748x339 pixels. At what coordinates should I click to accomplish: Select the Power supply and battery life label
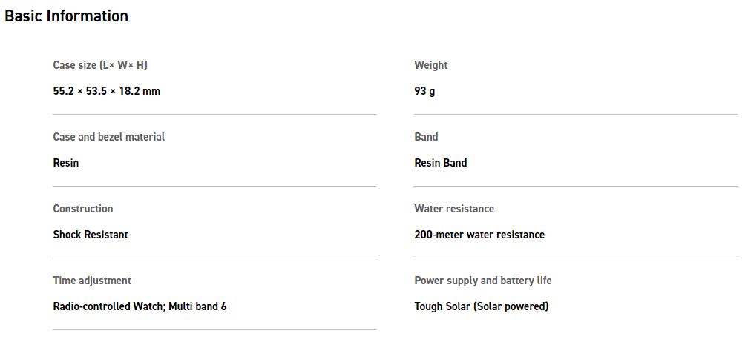483,281
